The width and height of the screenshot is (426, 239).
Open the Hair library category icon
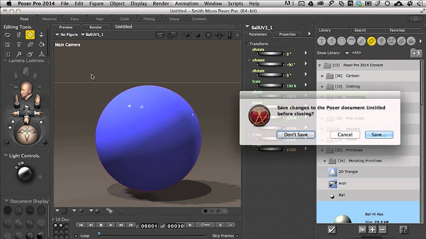click(x=351, y=41)
